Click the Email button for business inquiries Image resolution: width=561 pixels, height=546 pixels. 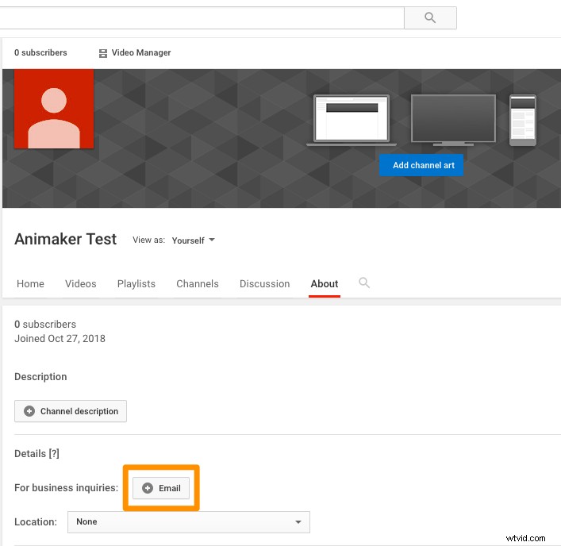161,488
